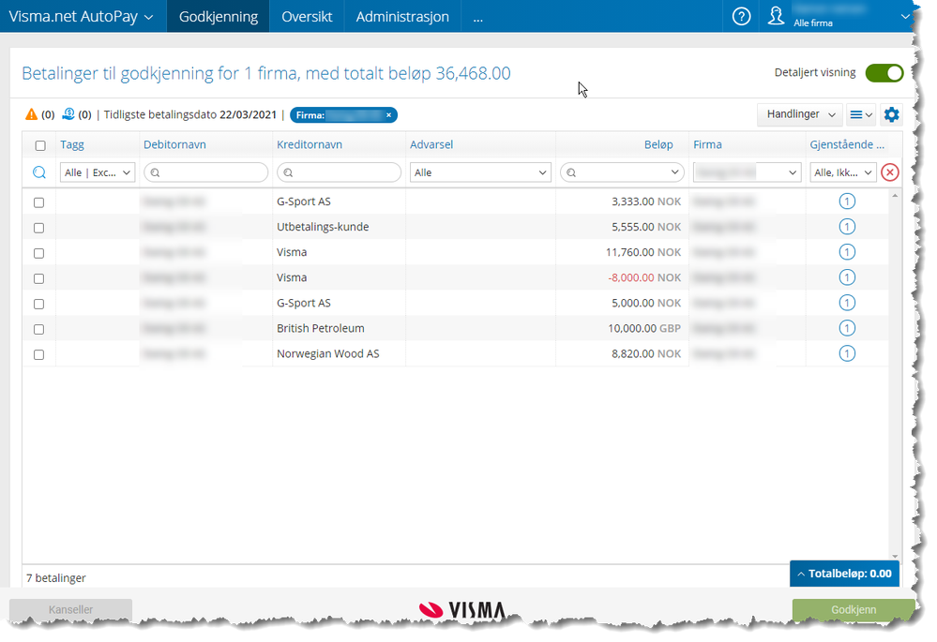Click the Godkjenn approve button
The height and width of the screenshot is (642, 937).
854,610
